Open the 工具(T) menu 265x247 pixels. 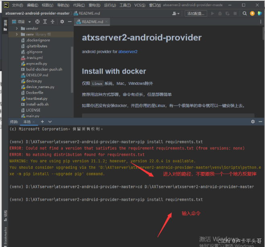(x=125, y=5)
